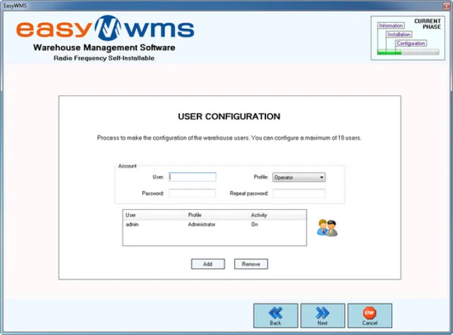Select the Configuration phase box
This screenshot has width=453, height=335.
tap(411, 43)
